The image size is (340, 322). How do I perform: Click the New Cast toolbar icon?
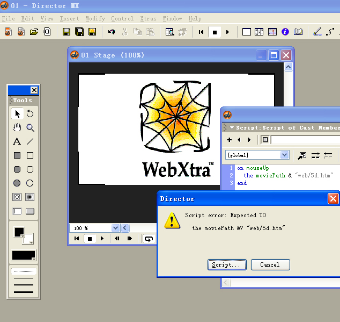(21, 32)
